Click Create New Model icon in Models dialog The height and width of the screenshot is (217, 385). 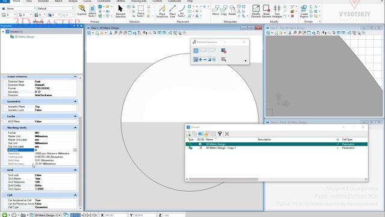pos(188,134)
